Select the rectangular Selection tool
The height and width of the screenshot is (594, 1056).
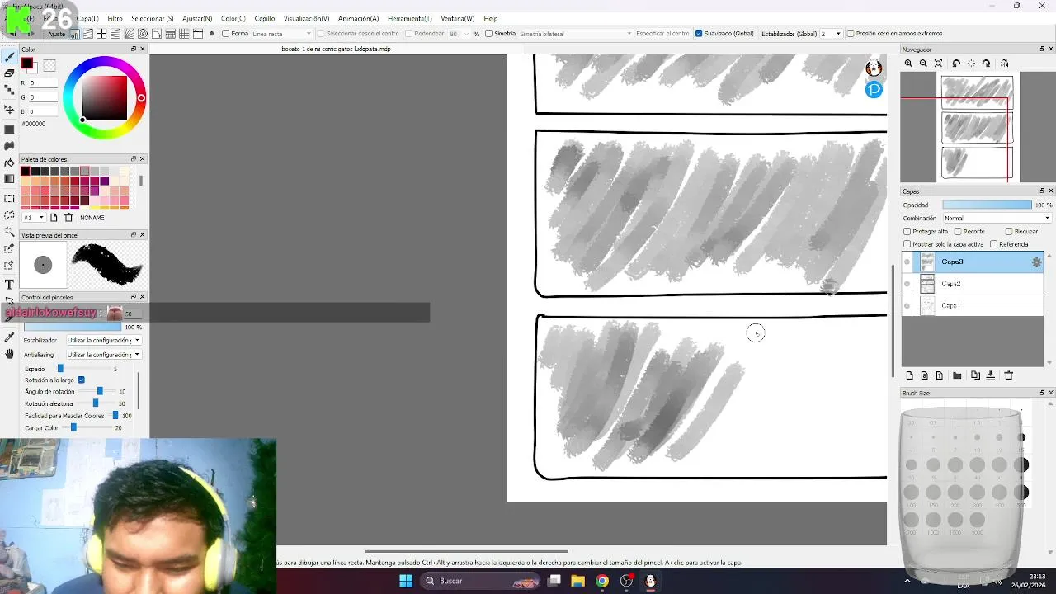point(9,199)
